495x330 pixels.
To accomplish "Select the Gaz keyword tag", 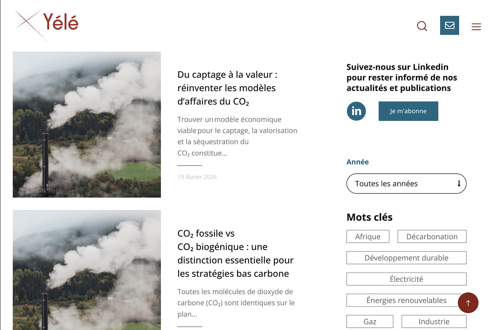I will pos(370,321).
